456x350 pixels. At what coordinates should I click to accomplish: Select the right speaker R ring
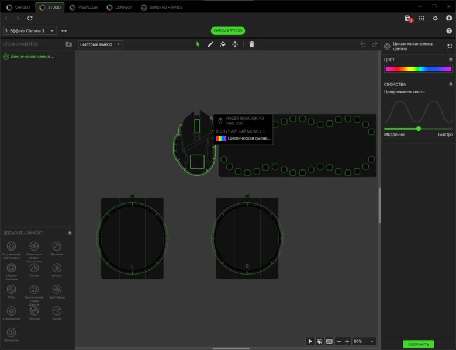point(247,238)
